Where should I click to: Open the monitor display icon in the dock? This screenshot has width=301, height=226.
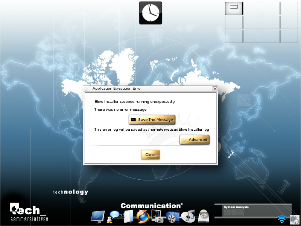[98, 217]
